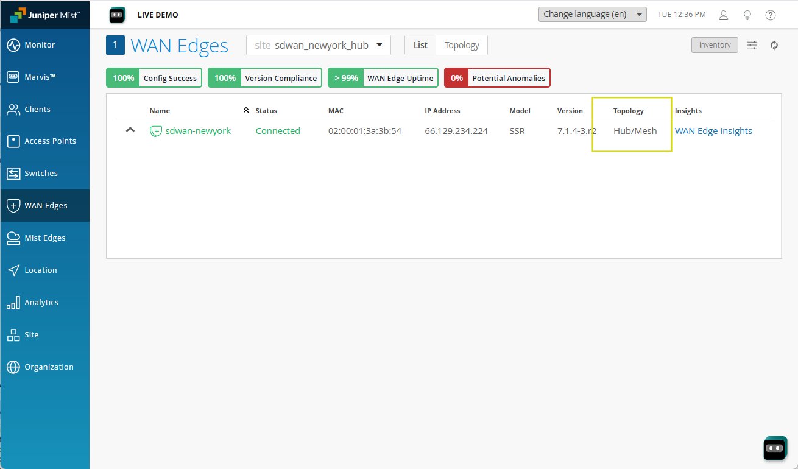Click MAC address 02:00:01:3a:3b:54
Viewport: 798px width, 469px height.
click(365, 131)
